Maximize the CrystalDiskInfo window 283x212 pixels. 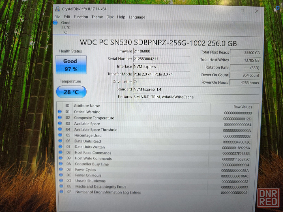click(x=242, y=11)
